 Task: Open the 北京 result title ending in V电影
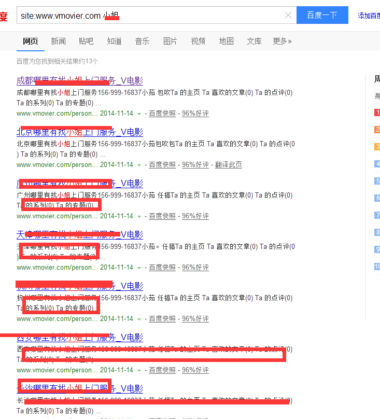pos(80,132)
